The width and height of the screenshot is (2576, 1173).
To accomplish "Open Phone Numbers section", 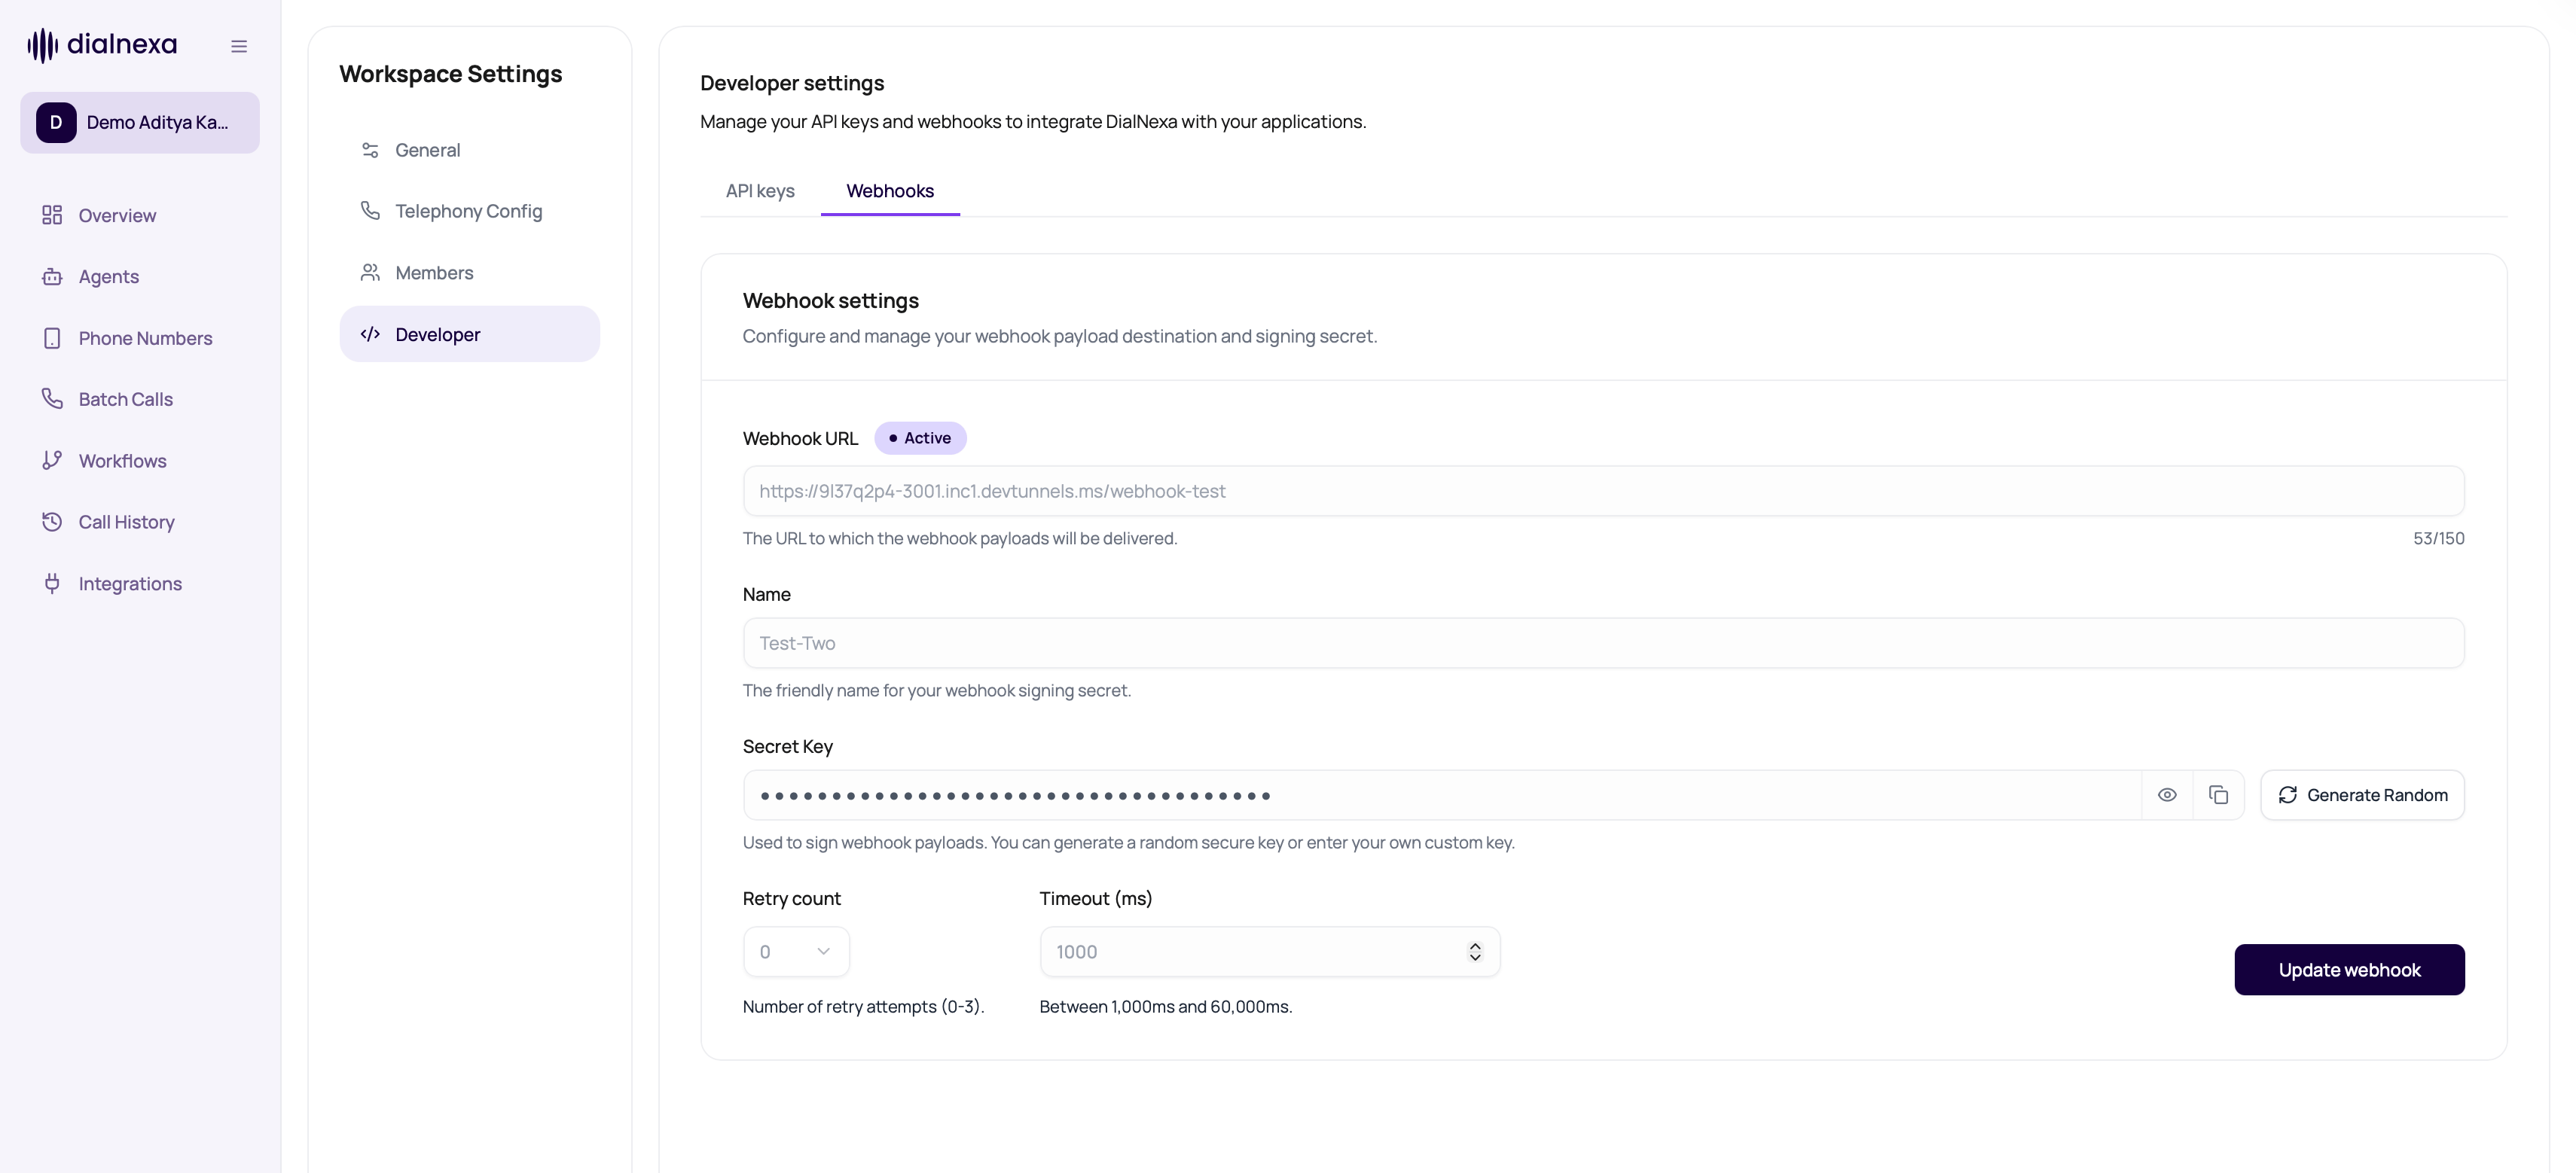I will [140, 338].
